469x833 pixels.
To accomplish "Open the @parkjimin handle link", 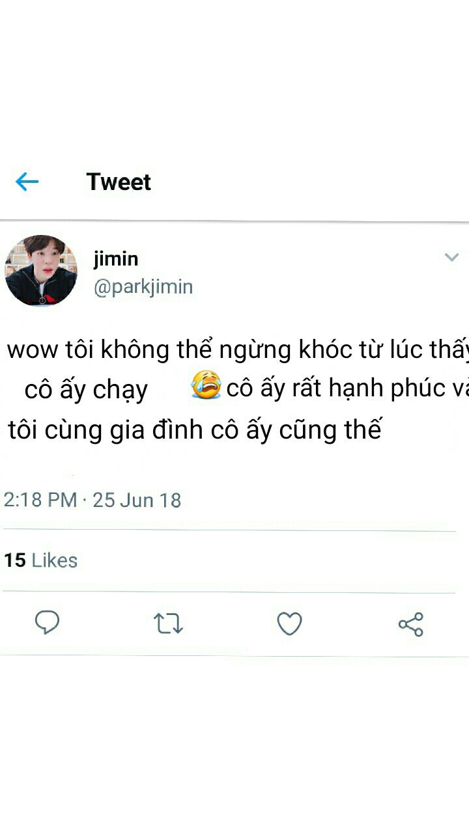I will point(143,287).
